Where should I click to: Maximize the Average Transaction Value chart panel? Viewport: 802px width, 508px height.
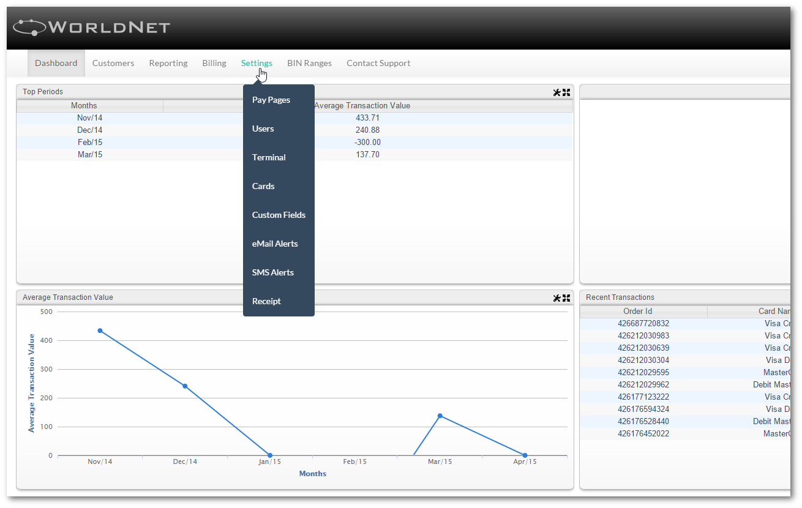(566, 298)
